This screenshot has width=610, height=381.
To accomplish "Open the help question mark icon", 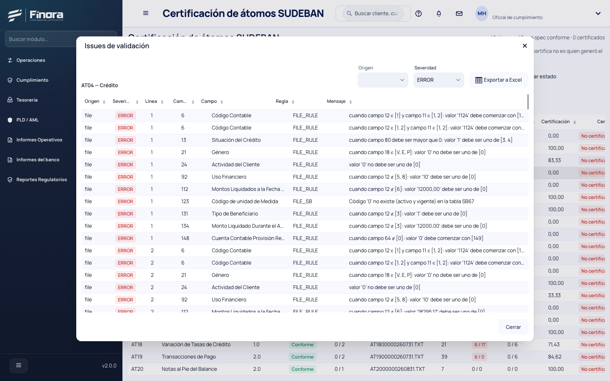I will (x=419, y=14).
